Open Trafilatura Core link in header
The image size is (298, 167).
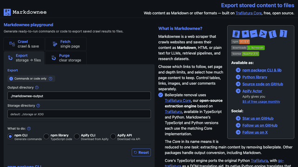(248, 13)
